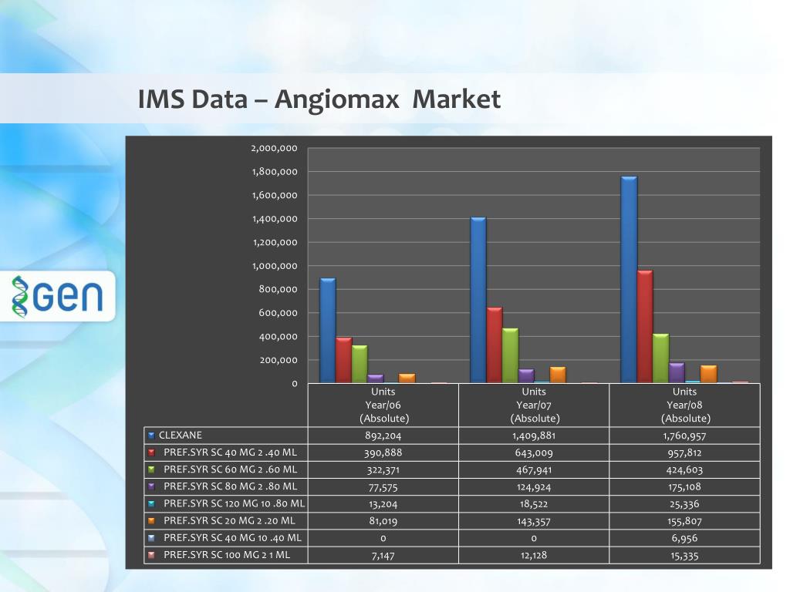
Task: Select label PREF.SYR SC 40 MG 2 .40 ML
Action: [x=230, y=452]
